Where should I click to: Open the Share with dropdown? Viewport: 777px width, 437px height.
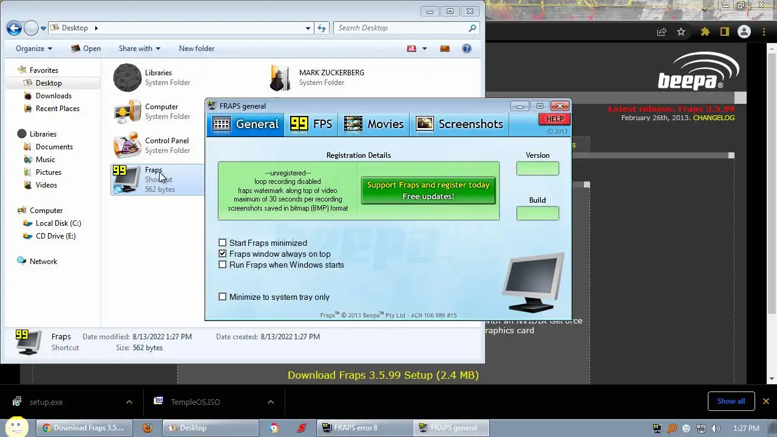[x=140, y=49]
